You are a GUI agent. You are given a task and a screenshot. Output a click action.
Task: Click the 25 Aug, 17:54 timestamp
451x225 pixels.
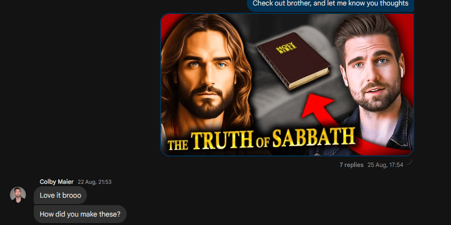pos(385,165)
